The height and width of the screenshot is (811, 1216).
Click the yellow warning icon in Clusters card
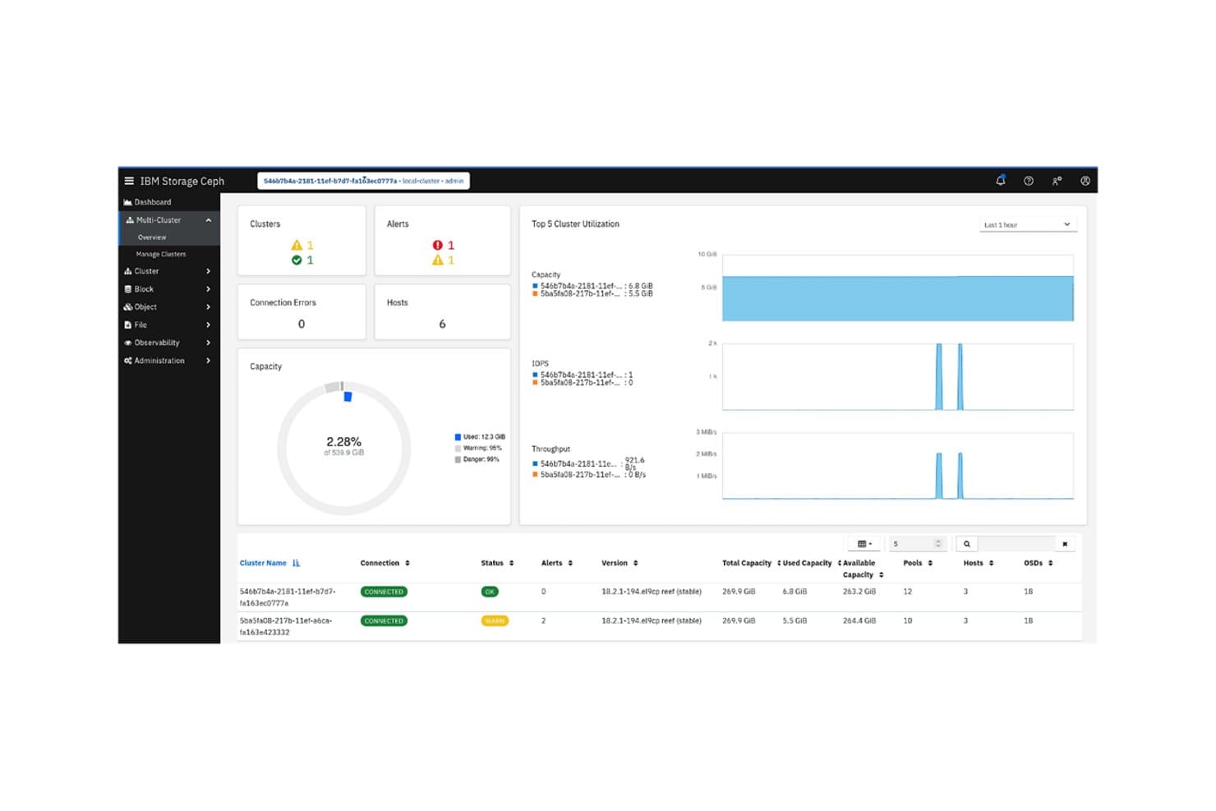point(297,245)
